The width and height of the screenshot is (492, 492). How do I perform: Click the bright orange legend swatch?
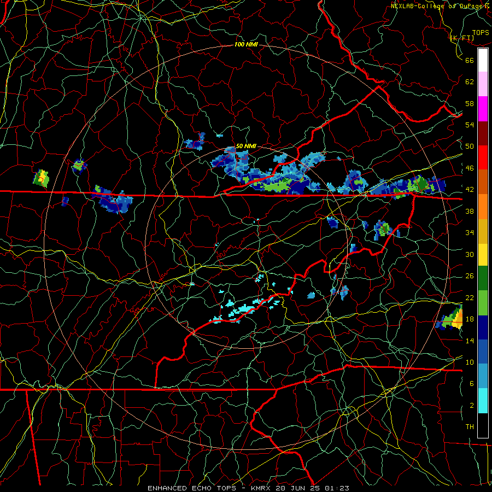point(483,207)
